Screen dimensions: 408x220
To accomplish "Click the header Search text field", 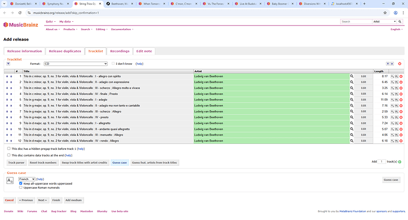I will pos(356,22).
